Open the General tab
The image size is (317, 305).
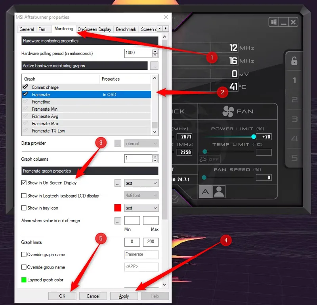coord(27,29)
